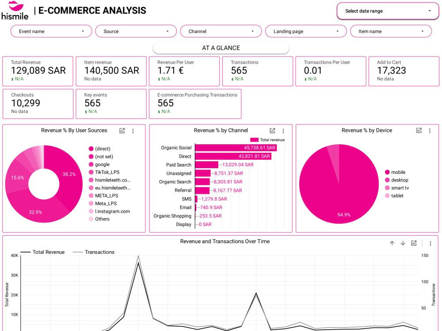This screenshot has height=331, width=442.
Task: Open three-dot menu on Revenue % By User Sources
Action: click(133, 131)
